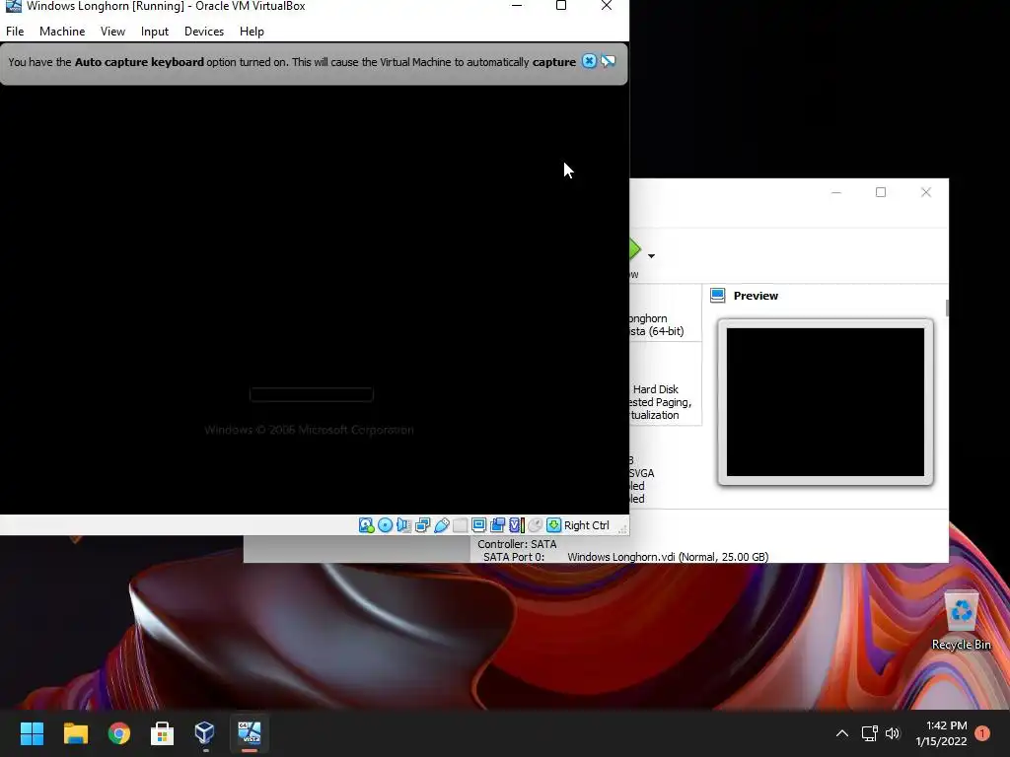Click the don't-show-again icon on the notification

[x=608, y=61]
